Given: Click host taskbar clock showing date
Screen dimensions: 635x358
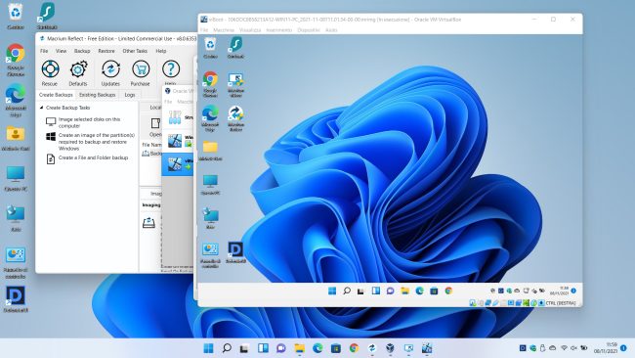Looking at the screenshot, I should (x=606, y=348).
